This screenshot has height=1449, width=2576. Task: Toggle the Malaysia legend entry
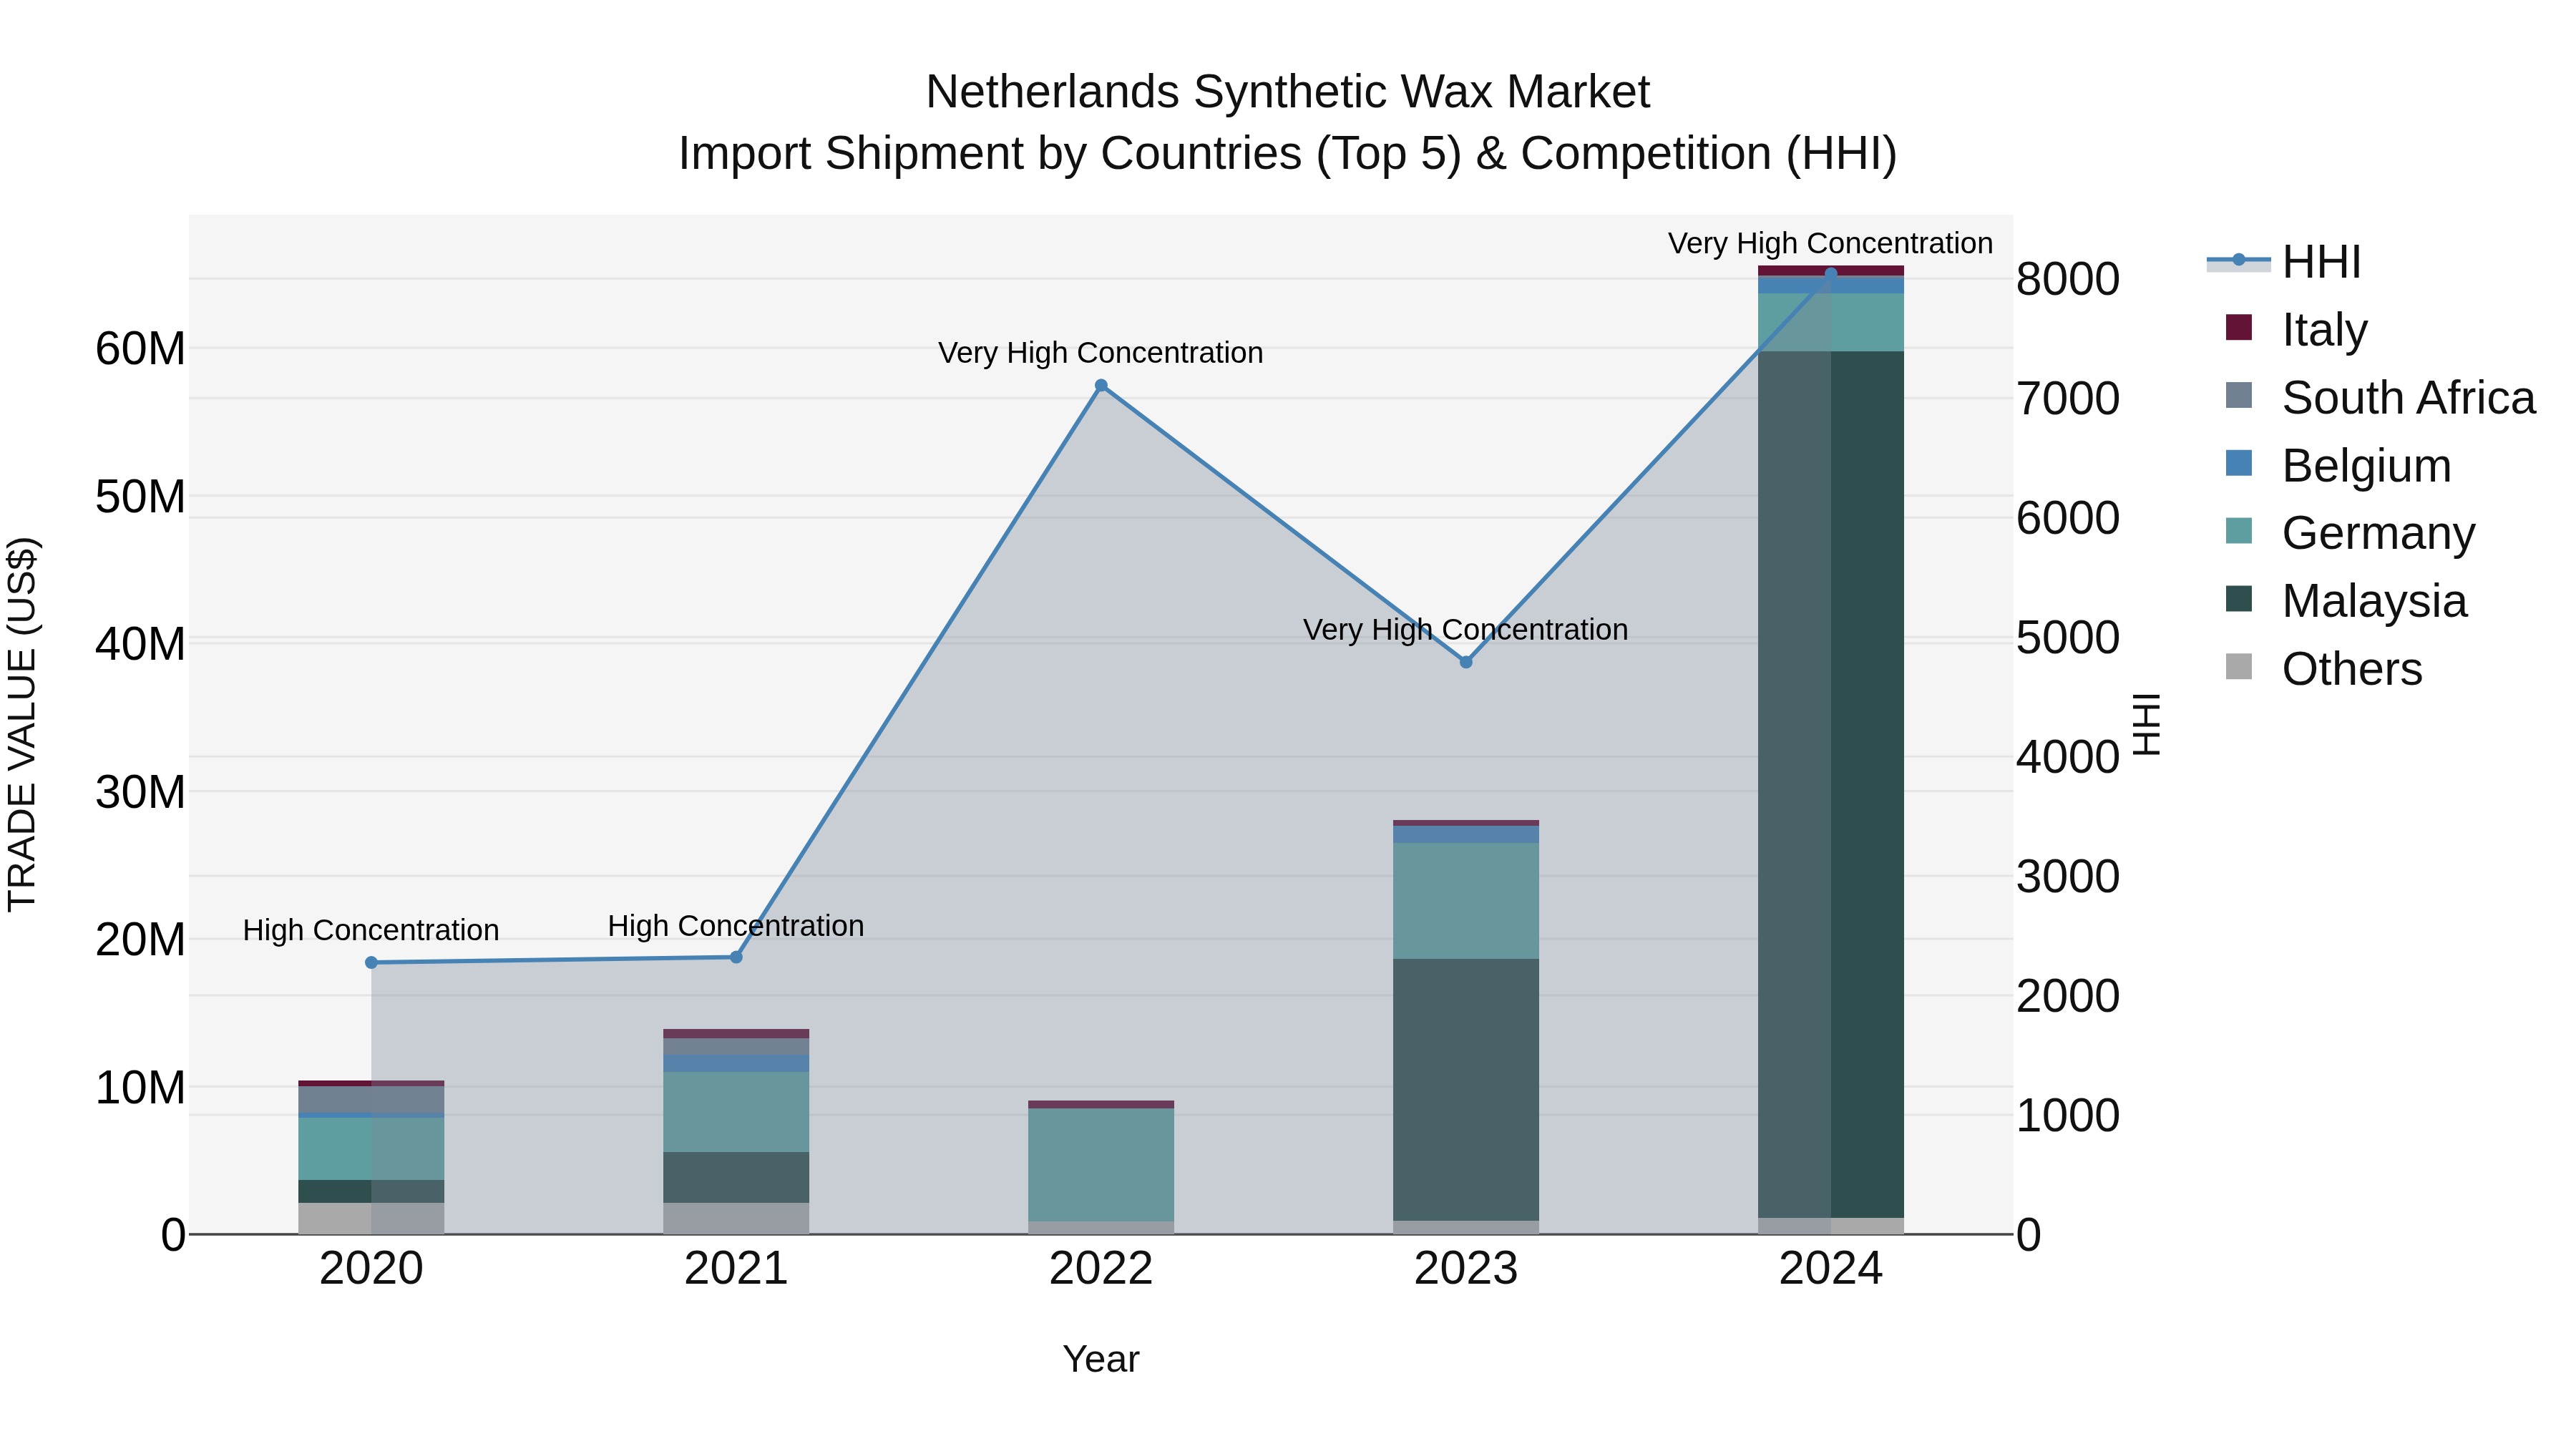(x=2346, y=600)
